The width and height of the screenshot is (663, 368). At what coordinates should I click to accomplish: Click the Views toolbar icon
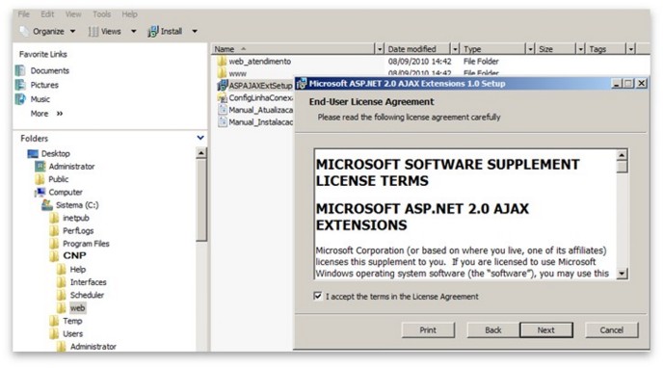point(93,31)
